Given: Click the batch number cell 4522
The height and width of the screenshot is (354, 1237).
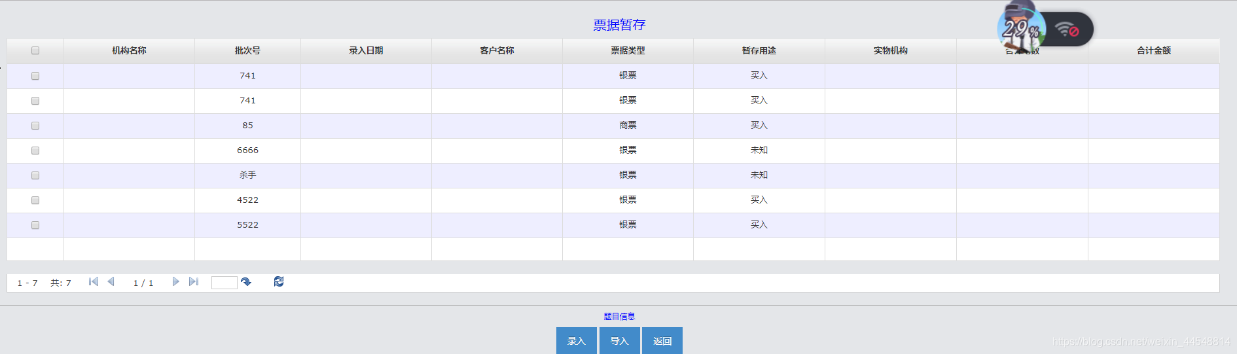Looking at the screenshot, I should coord(247,200).
